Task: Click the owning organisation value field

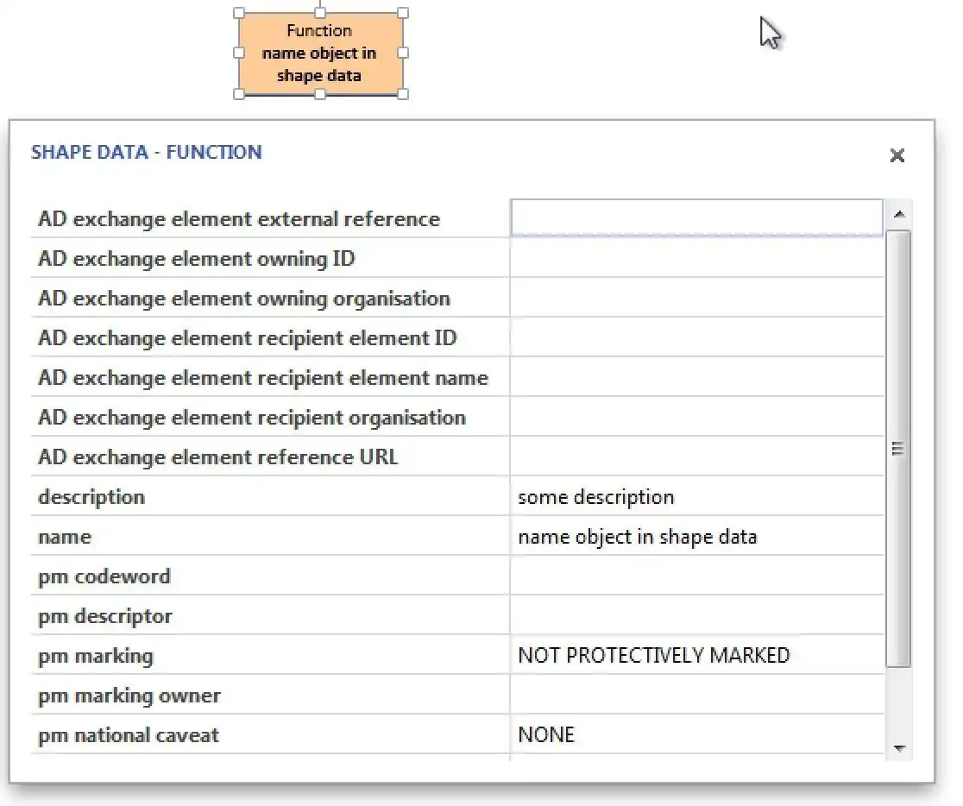Action: click(x=696, y=299)
